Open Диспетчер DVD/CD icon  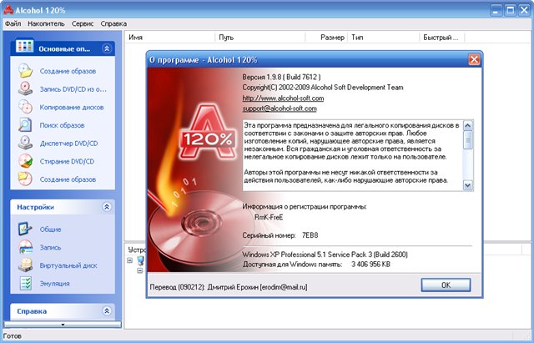coord(25,144)
